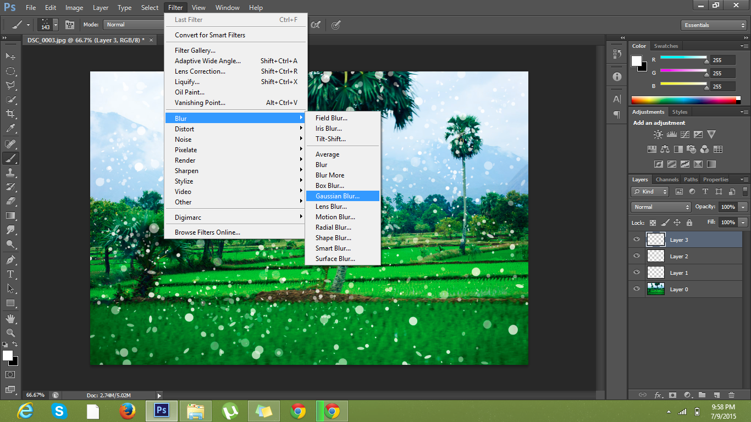This screenshot has height=422, width=751.
Task: Hide Layer 1 with eye icon
Action: [x=637, y=273]
